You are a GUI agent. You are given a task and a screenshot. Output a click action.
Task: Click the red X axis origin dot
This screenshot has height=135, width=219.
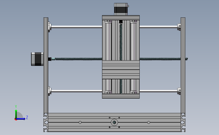[x=16, y=119]
